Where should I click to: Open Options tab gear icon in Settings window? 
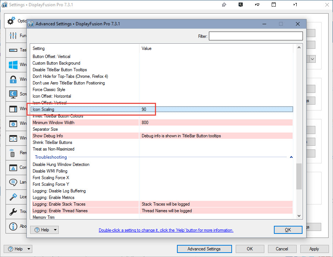[11, 21]
